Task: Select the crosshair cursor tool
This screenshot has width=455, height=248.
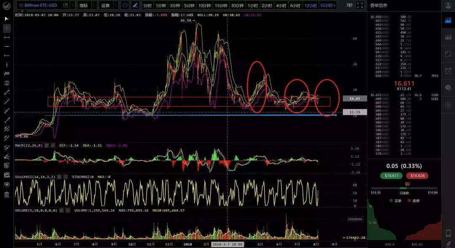Action: 6,29
